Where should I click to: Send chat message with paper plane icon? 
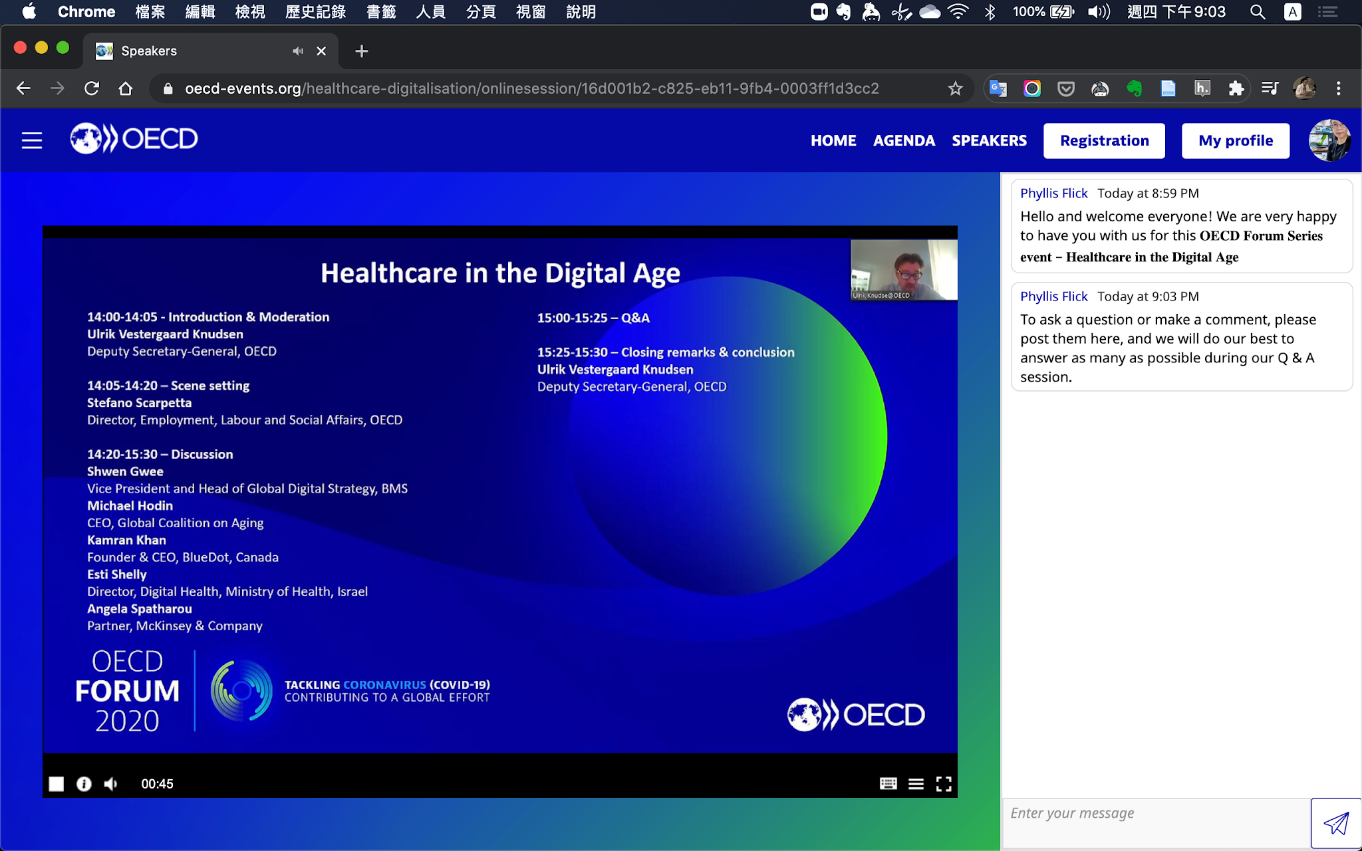point(1335,823)
